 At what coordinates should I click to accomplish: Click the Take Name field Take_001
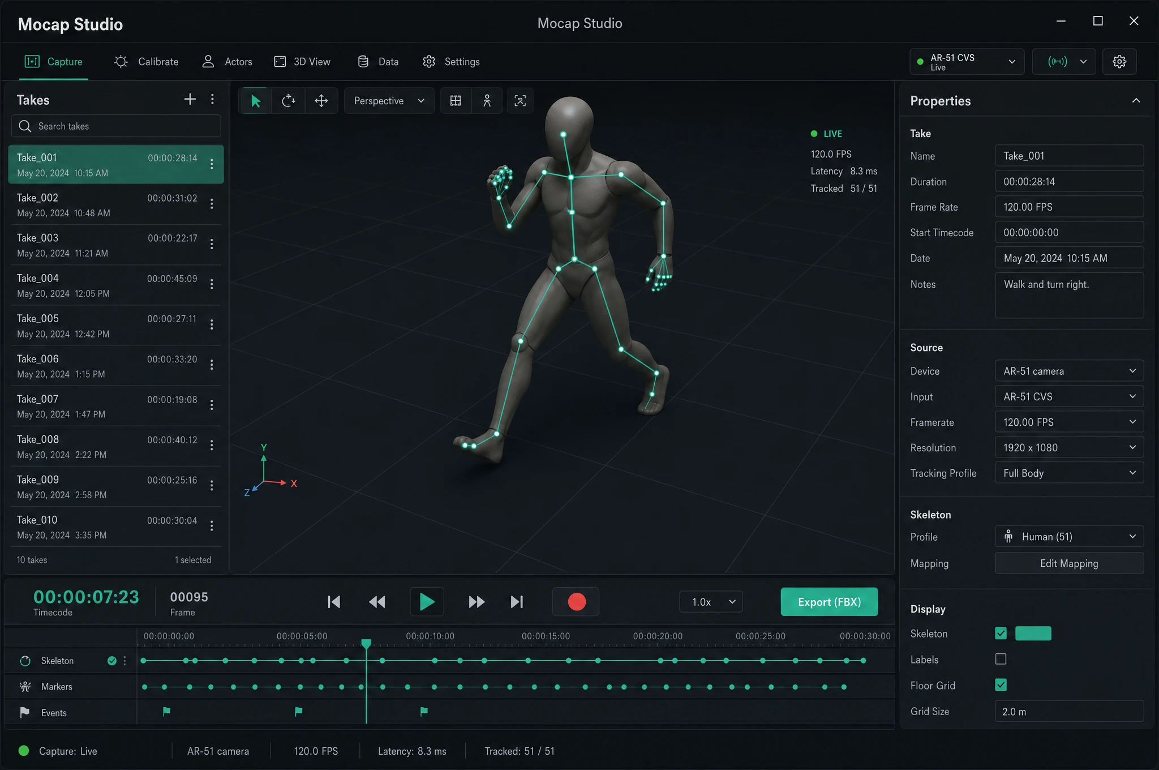(x=1069, y=156)
